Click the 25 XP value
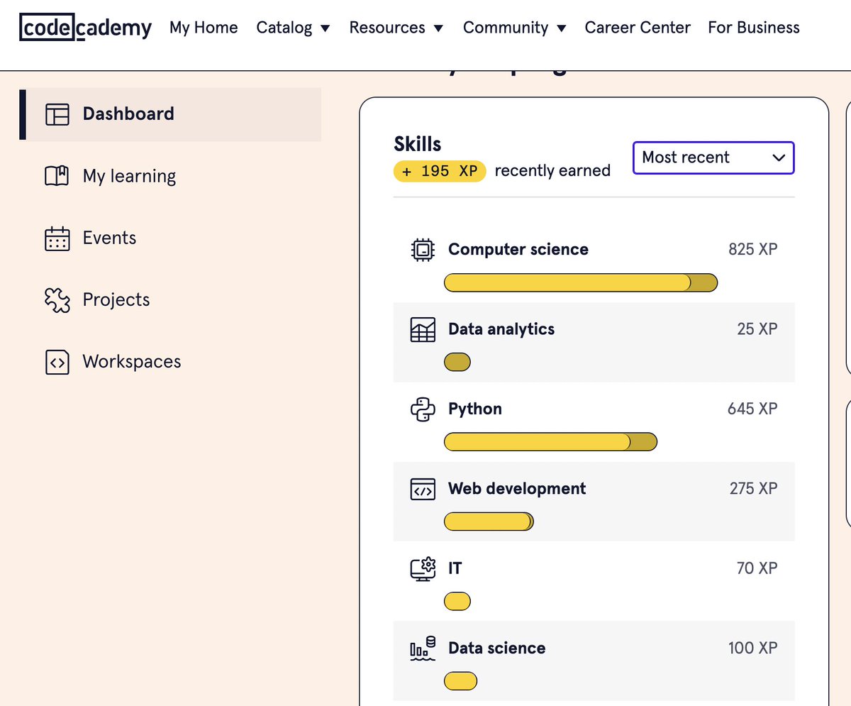Image resolution: width=851 pixels, height=706 pixels. tap(757, 329)
